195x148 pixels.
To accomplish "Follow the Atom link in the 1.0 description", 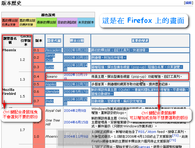I will (152, 131).
